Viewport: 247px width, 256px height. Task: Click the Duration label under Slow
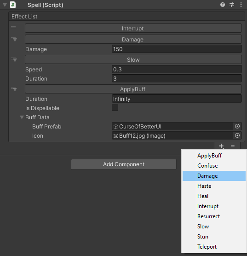tap(36, 79)
